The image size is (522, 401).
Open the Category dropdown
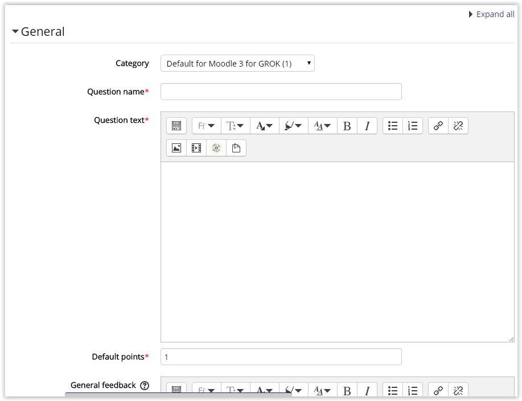click(x=237, y=63)
